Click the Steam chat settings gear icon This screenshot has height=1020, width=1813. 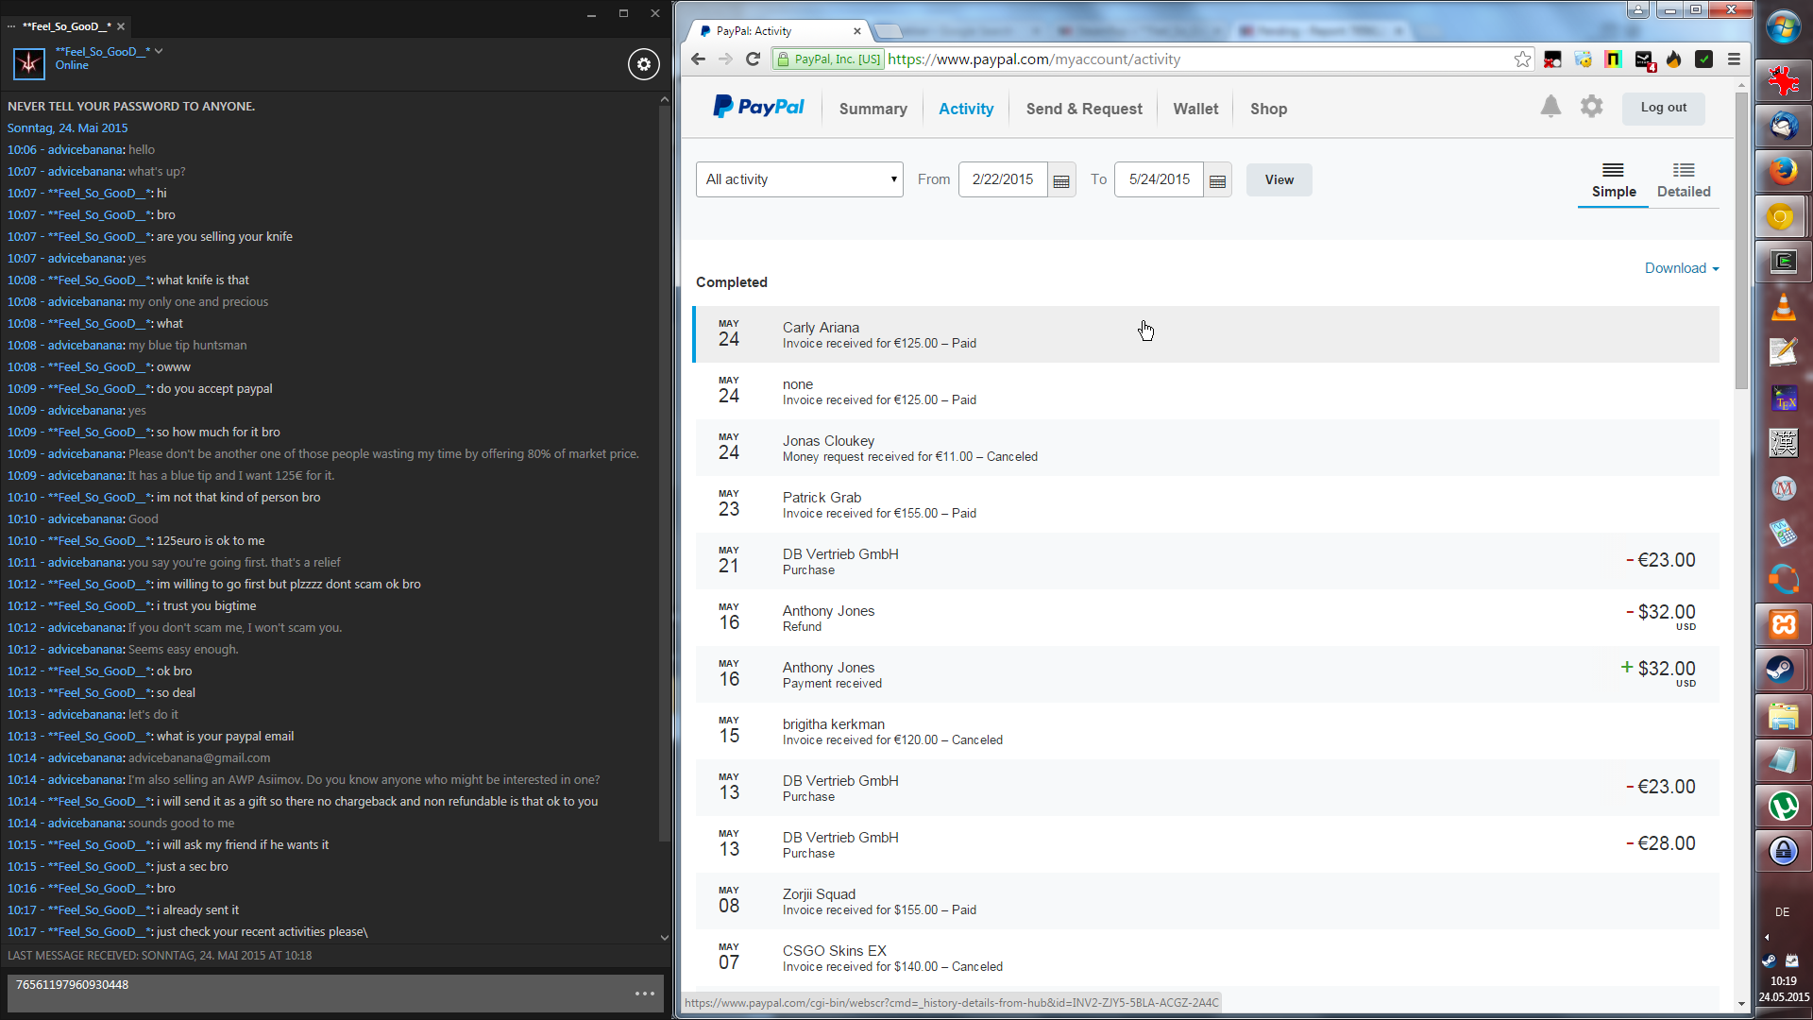pos(644,64)
